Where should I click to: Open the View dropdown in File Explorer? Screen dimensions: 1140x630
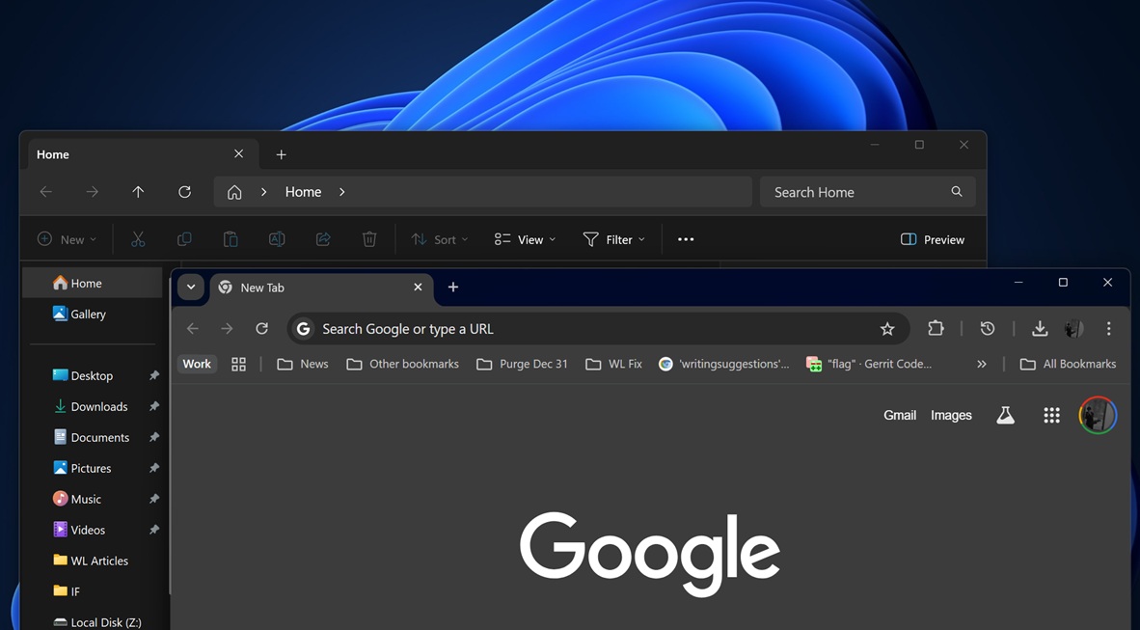(x=525, y=239)
